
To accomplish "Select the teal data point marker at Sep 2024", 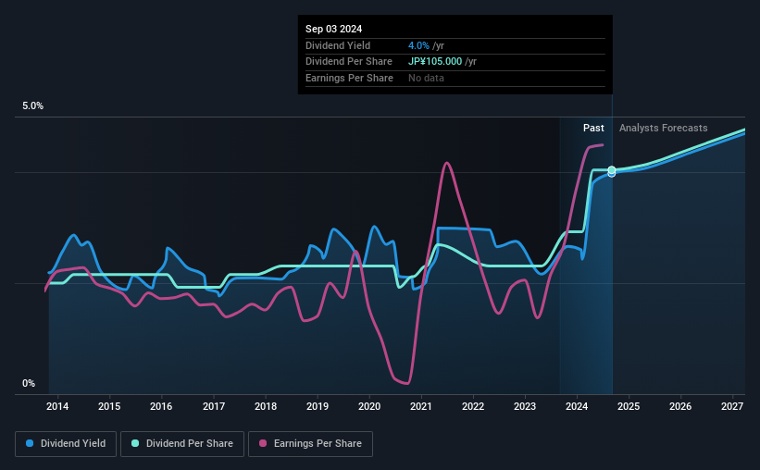I will pos(612,169).
